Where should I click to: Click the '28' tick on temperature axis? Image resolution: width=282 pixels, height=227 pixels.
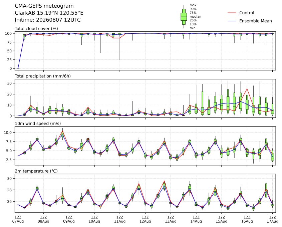click(10, 190)
